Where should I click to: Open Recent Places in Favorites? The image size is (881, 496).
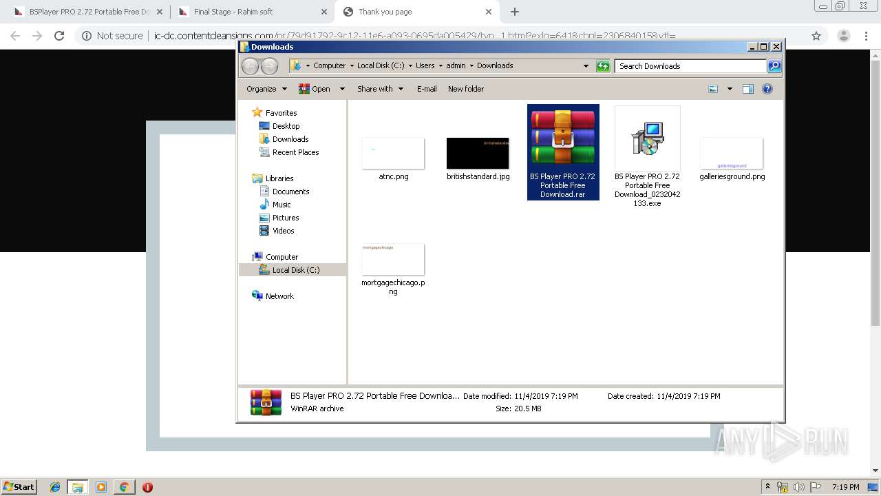(x=295, y=152)
